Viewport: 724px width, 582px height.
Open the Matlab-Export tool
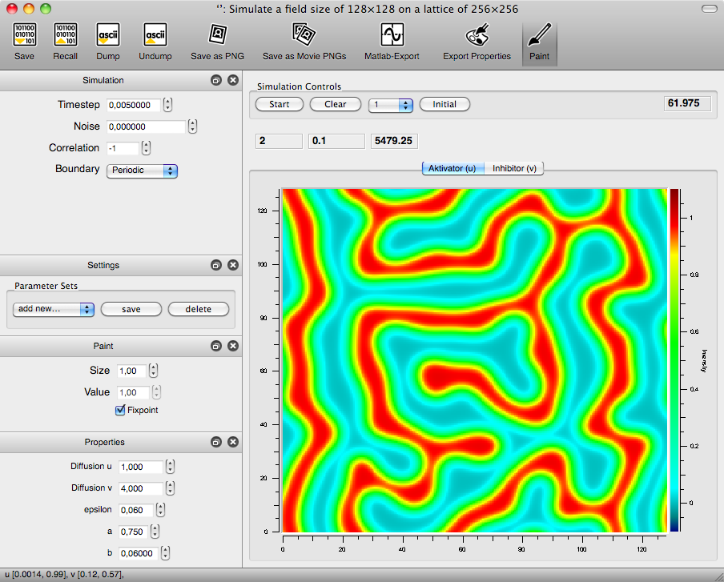tap(392, 36)
